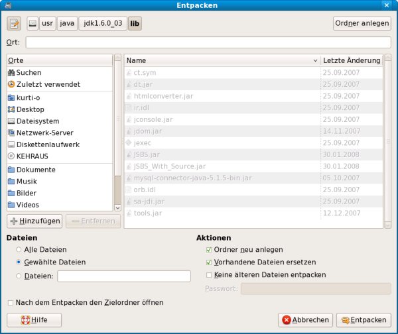Image resolution: width=398 pixels, height=334 pixels.
Task: Open Zuletzt verwendet recent items
Action: click(11, 84)
